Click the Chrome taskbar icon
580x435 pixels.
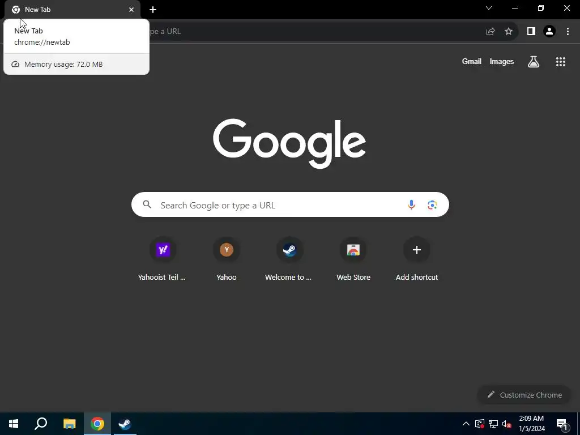tap(97, 424)
